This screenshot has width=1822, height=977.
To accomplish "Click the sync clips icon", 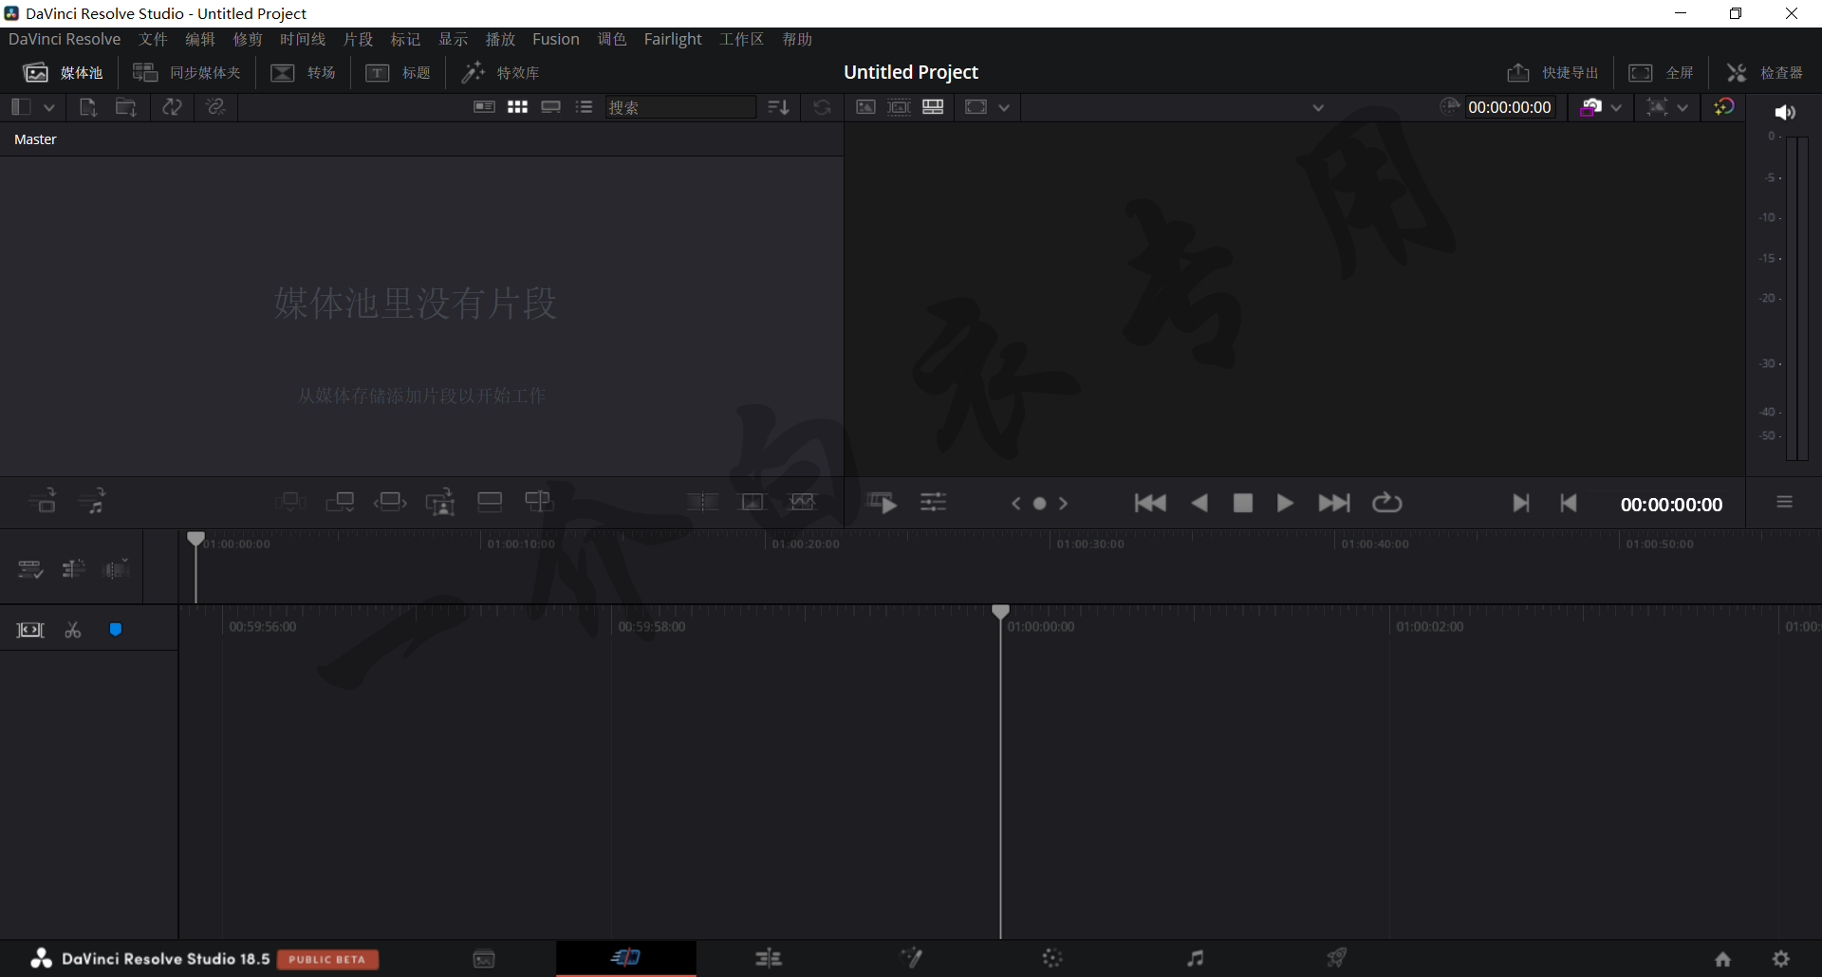I will click(172, 107).
